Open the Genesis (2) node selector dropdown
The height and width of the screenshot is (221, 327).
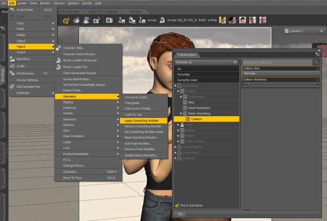click(207, 62)
